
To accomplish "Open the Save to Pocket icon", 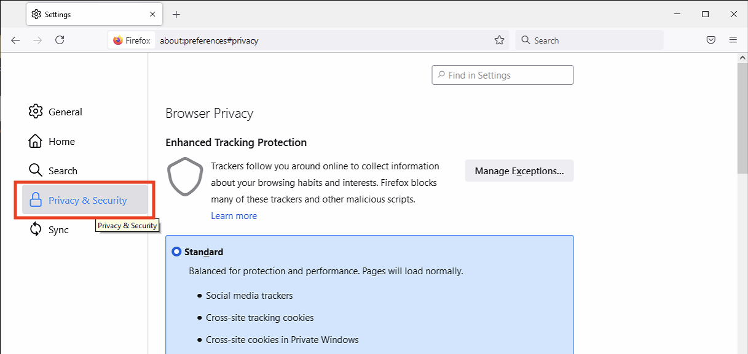I will (711, 40).
